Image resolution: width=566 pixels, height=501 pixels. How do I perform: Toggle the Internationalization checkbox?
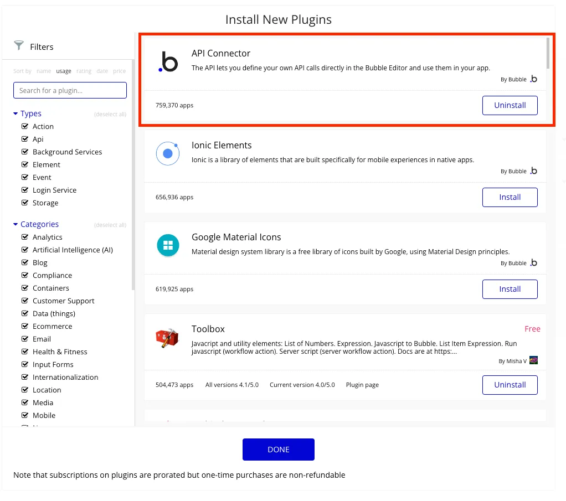[x=25, y=377]
